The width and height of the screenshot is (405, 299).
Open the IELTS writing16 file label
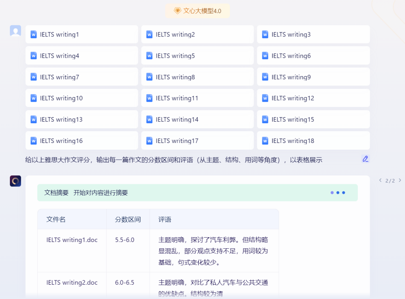click(61, 141)
